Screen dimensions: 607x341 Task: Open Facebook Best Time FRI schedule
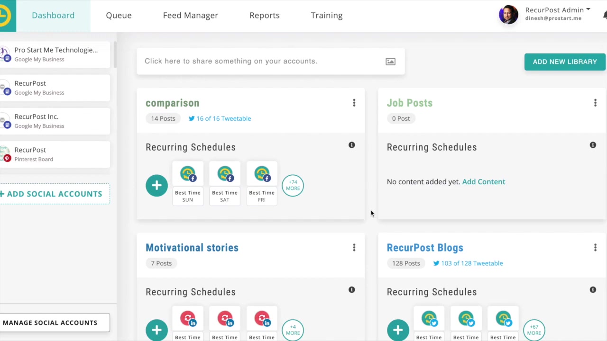(x=262, y=184)
